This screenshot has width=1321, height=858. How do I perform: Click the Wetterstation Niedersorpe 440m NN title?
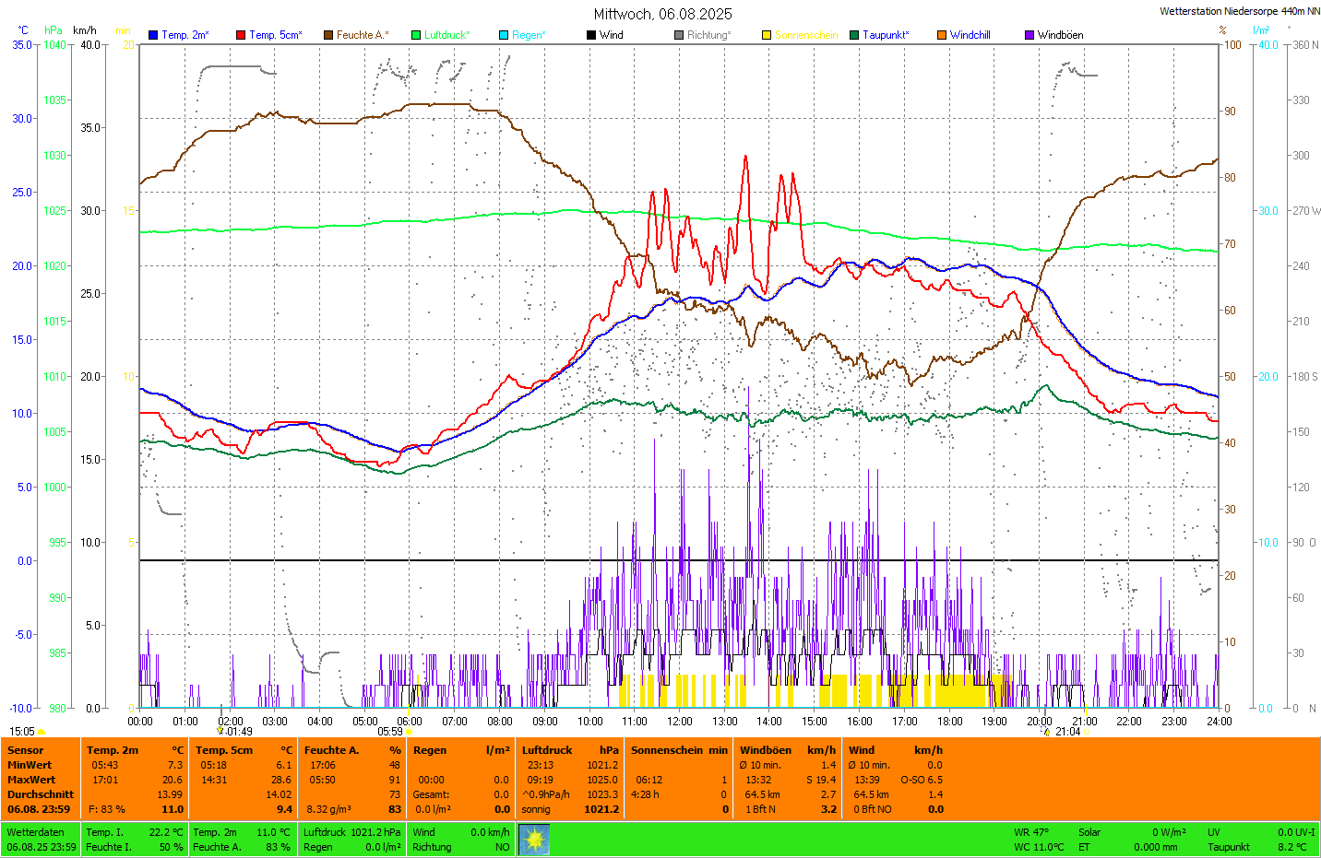click(x=1238, y=11)
